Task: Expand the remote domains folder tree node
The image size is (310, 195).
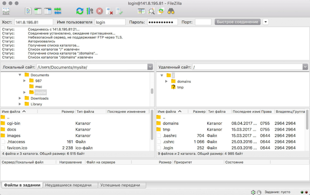Action: (166, 81)
